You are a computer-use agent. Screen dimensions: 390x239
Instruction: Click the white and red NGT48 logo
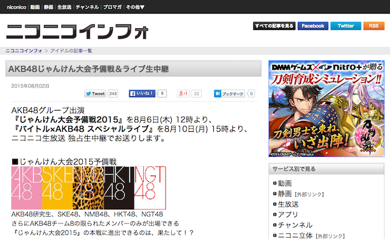(150, 188)
